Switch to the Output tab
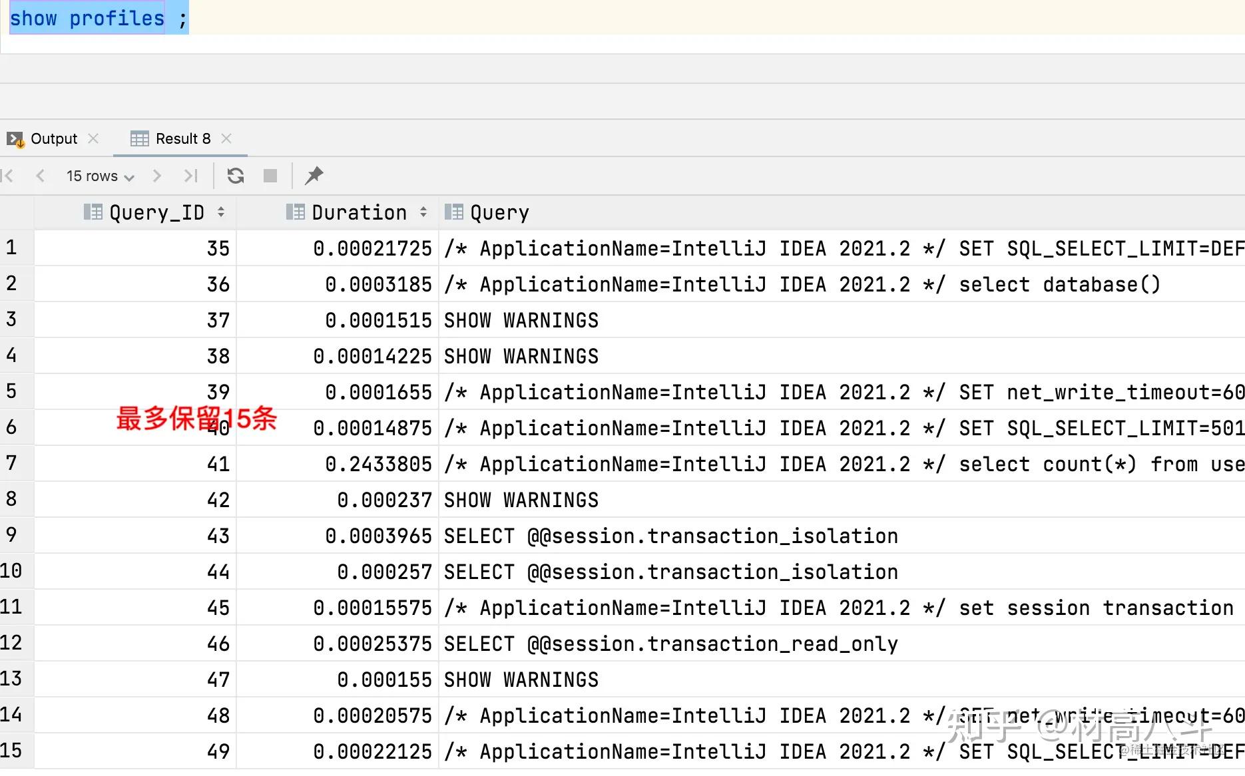Screen dimensions: 1245x776 coord(53,138)
